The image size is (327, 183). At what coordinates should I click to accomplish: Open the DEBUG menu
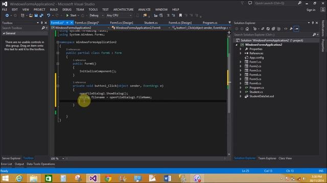click(67, 10)
